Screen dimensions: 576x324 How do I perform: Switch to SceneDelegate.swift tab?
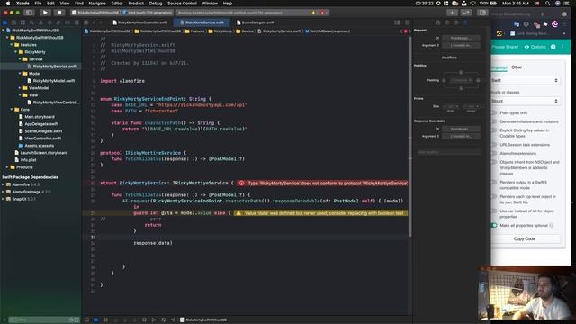256,22
